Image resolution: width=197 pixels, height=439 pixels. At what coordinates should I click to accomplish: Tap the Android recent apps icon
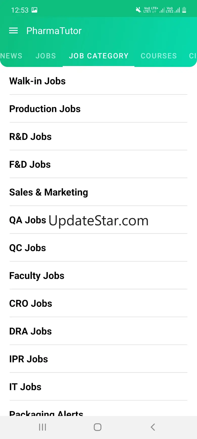point(42,427)
